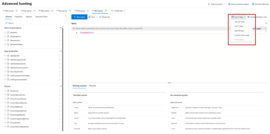
Task: Click CloudAppEvents text in query editor
Action: point(87,32)
